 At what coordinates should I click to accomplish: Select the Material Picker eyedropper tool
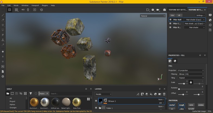coord(3,45)
